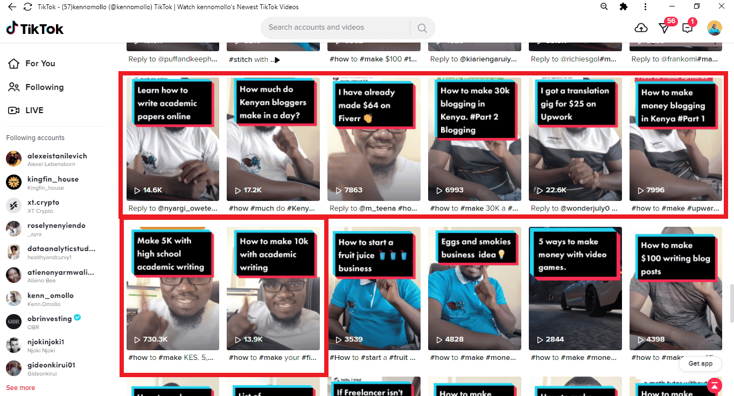The width and height of the screenshot is (734, 396).
Task: Open browser extensions puzzle icon
Action: point(624,6)
